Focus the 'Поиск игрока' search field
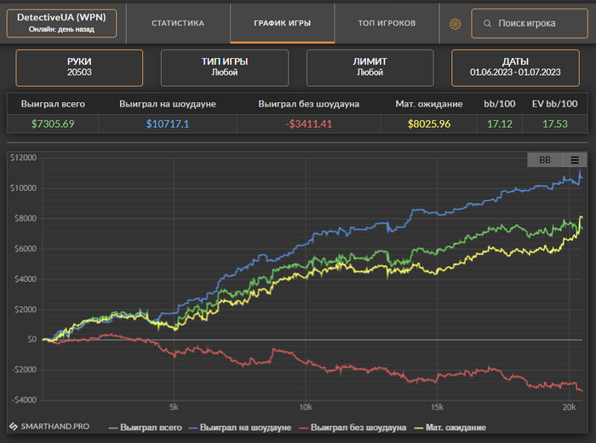The image size is (596, 443). click(530, 24)
